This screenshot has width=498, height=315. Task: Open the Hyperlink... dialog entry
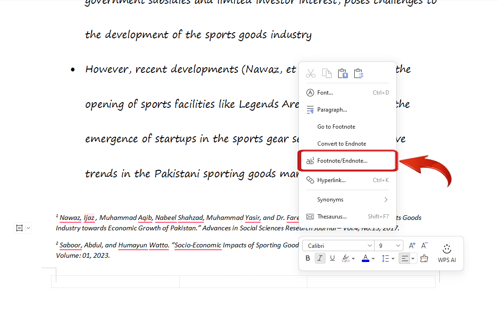tap(331, 180)
